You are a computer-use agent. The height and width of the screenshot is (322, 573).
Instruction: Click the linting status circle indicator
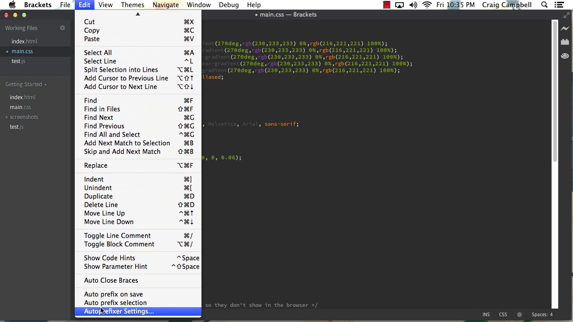[519, 314]
